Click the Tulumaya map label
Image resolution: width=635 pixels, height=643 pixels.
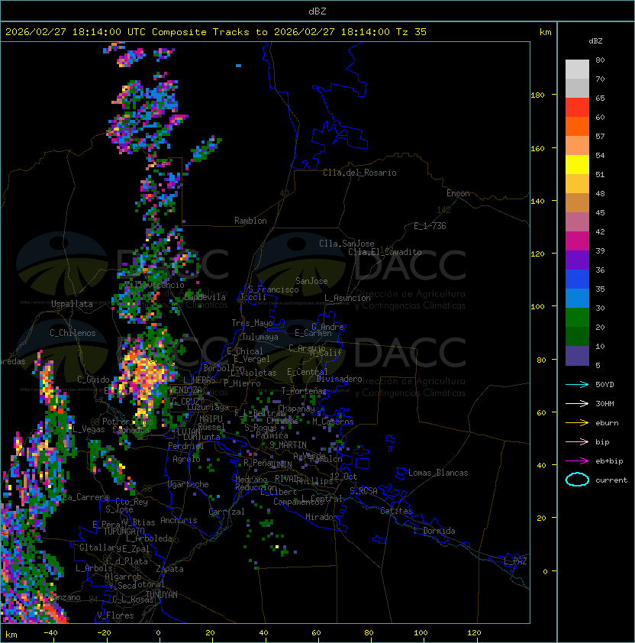tap(260, 337)
